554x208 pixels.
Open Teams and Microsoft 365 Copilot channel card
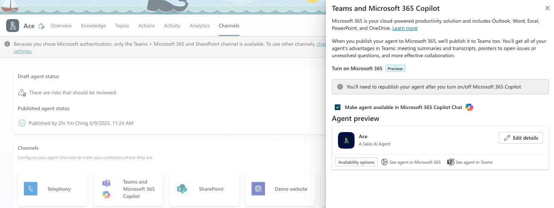coord(128,189)
